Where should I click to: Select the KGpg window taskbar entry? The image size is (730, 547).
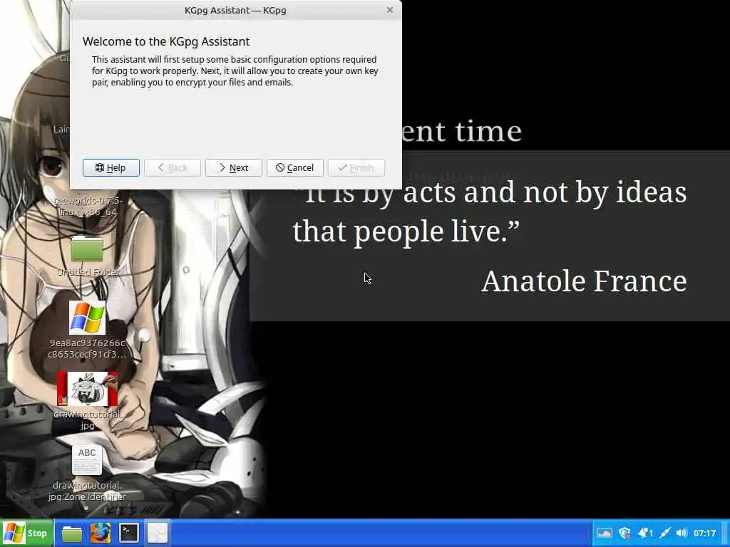(x=158, y=533)
